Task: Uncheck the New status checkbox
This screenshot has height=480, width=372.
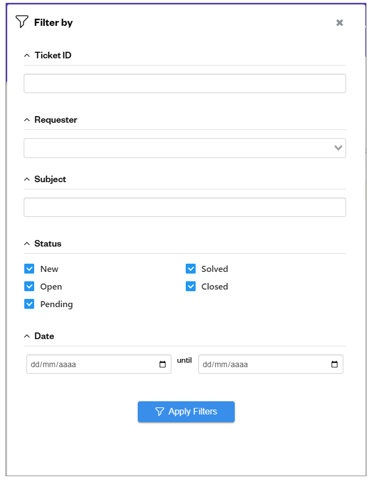Action: click(29, 269)
